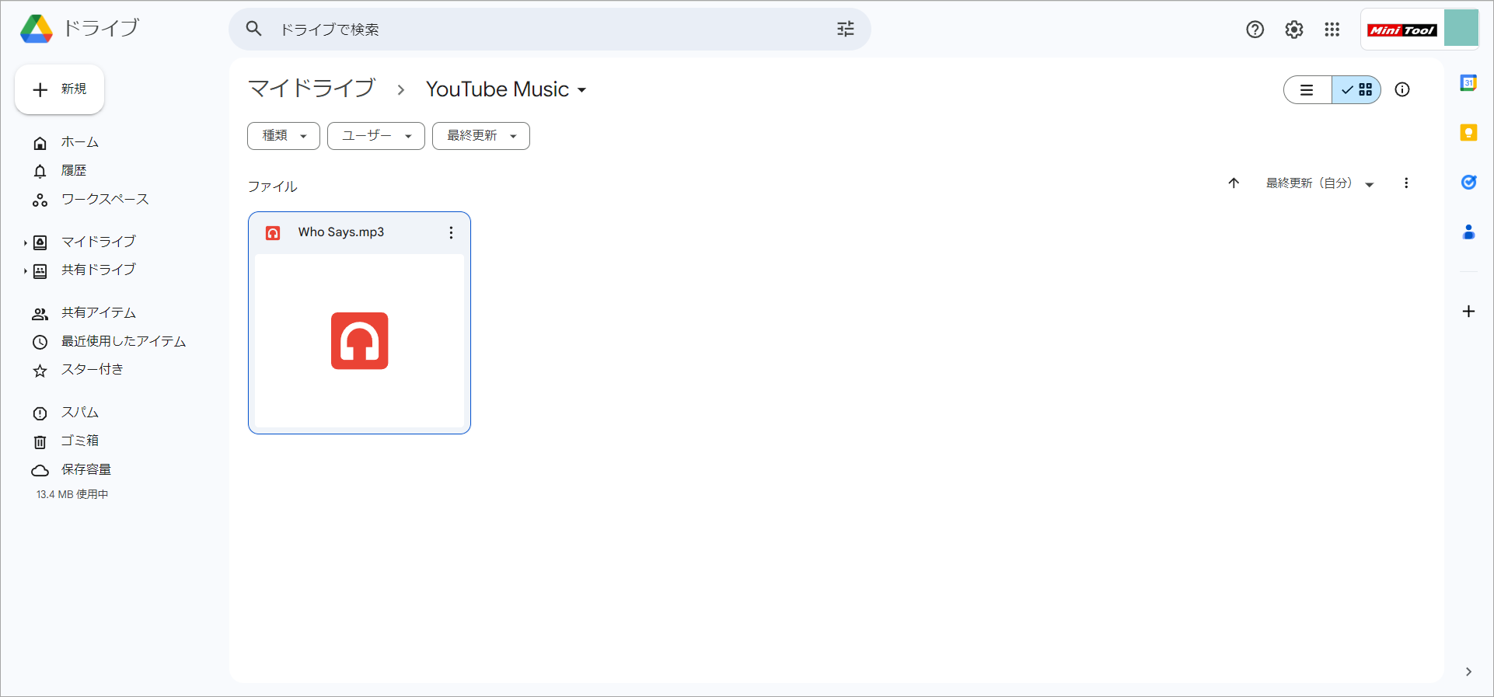1494x697 pixels.
Task: Get add-ons with the plus icon
Action: (x=1468, y=312)
